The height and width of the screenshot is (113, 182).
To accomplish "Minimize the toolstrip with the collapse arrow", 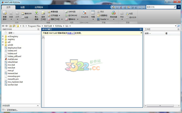I will (x=179, y=7).
